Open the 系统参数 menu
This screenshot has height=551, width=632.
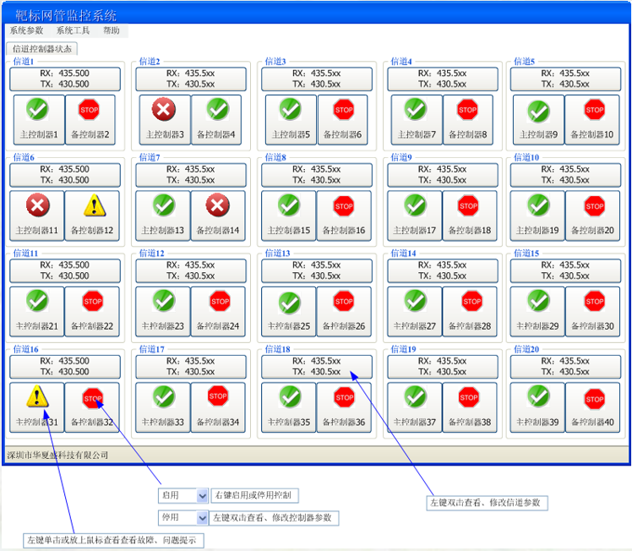[x=26, y=30]
